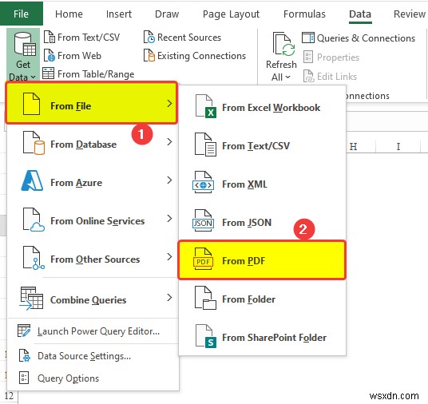This screenshot has width=428, height=404.
Task: Click the Recent Sources clock icon
Action: pos(149,37)
